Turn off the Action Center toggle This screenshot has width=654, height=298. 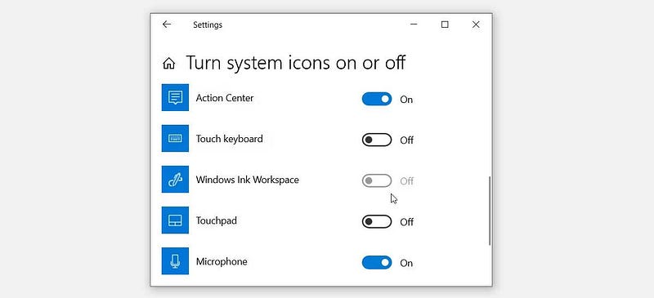(377, 99)
